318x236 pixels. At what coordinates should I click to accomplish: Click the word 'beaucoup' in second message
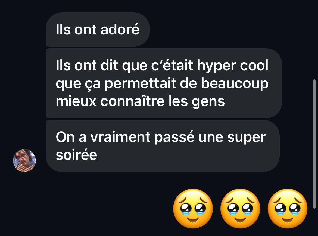235,84
